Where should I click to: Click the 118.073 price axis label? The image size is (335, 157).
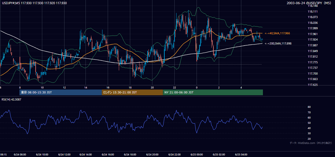pos(313,17)
